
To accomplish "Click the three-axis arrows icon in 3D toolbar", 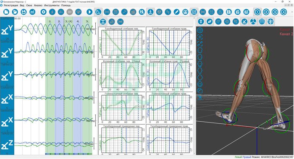I will coord(253,22).
